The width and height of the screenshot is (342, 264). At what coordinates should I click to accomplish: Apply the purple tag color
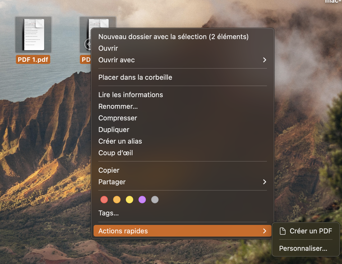(142, 200)
